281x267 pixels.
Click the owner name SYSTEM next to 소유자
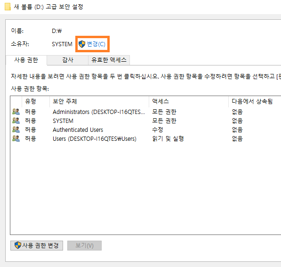point(62,44)
